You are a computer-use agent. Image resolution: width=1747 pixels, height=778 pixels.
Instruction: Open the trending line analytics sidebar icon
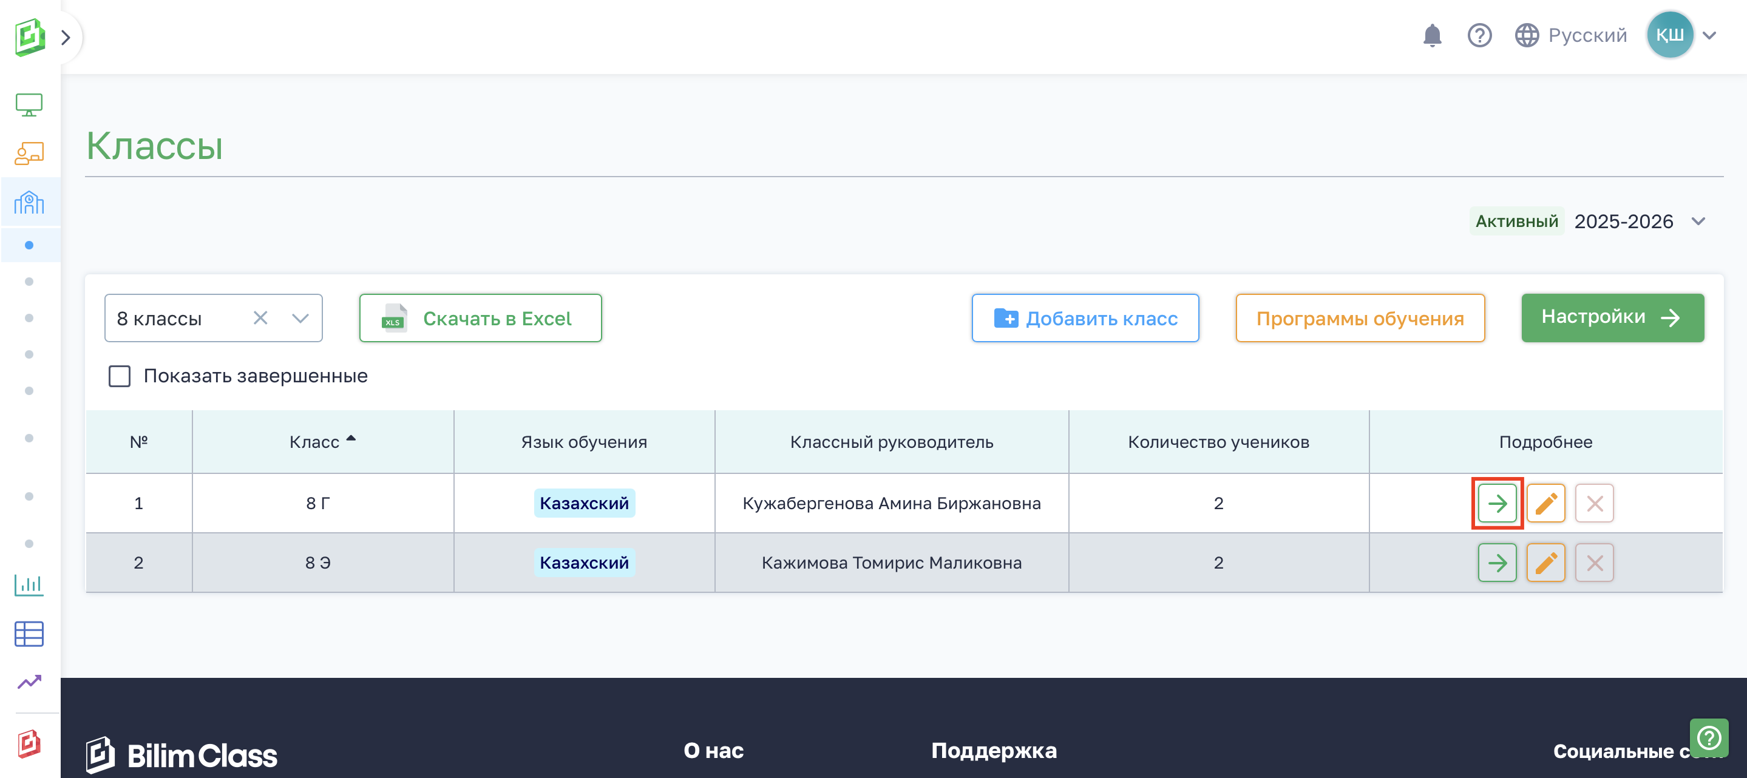[29, 682]
